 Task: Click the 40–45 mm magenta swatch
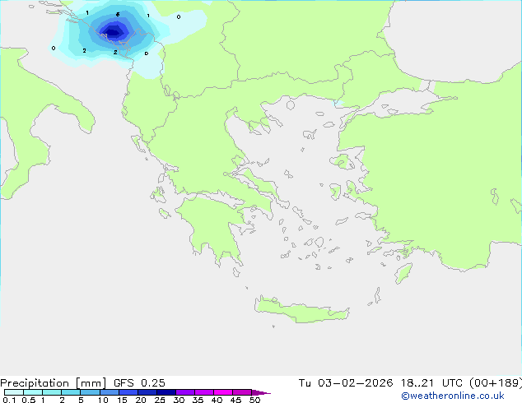click(223, 392)
